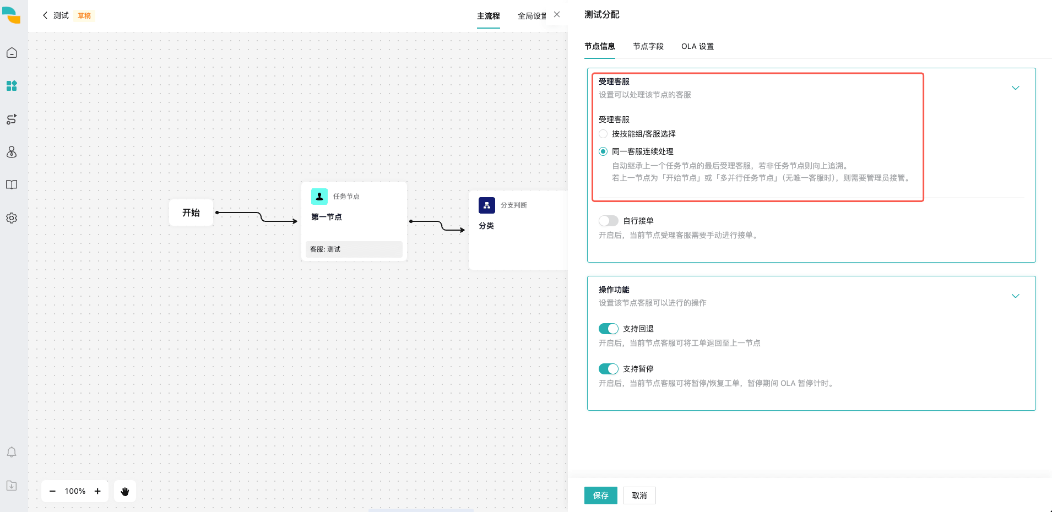This screenshot has width=1052, height=512.
Task: Click the 客服: 测试 label in node
Action: click(x=354, y=249)
